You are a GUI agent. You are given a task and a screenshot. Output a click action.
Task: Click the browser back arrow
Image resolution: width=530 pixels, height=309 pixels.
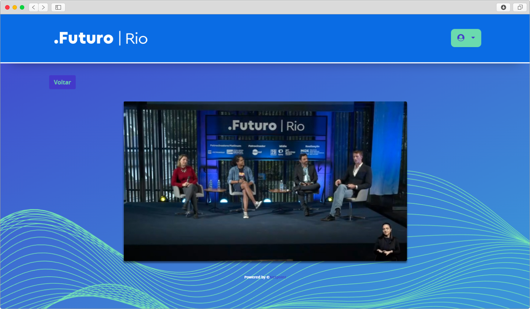tap(33, 7)
